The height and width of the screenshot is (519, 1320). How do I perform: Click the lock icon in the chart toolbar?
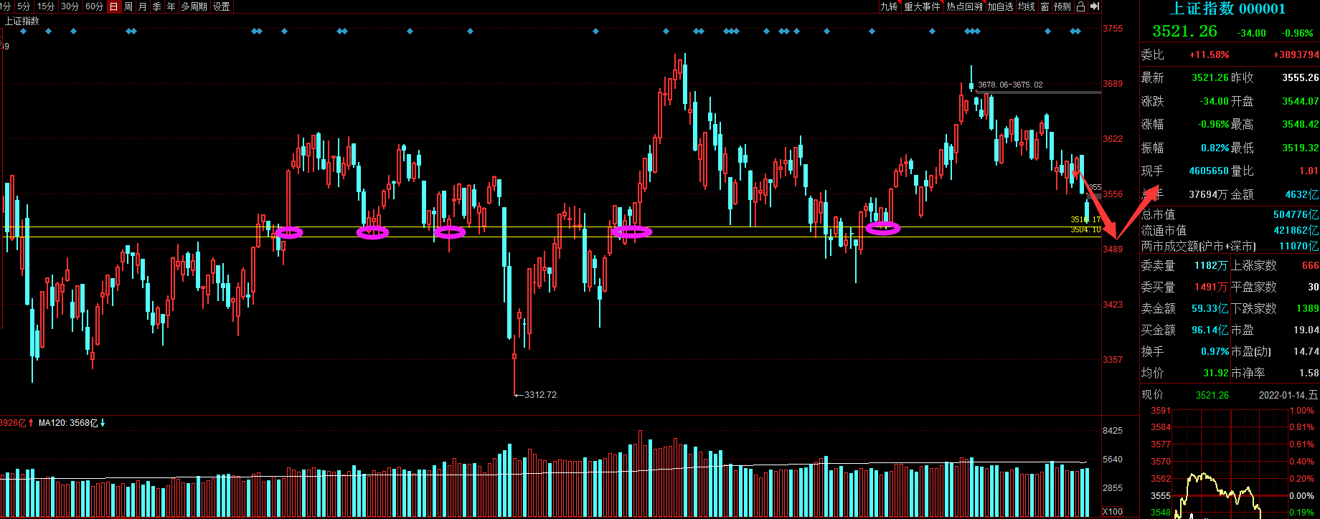click(x=1080, y=6)
